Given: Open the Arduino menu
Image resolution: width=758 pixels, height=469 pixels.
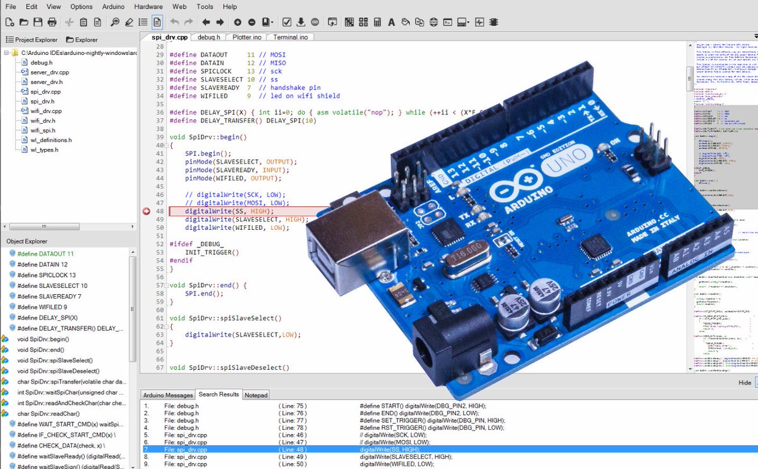Looking at the screenshot, I should [113, 6].
